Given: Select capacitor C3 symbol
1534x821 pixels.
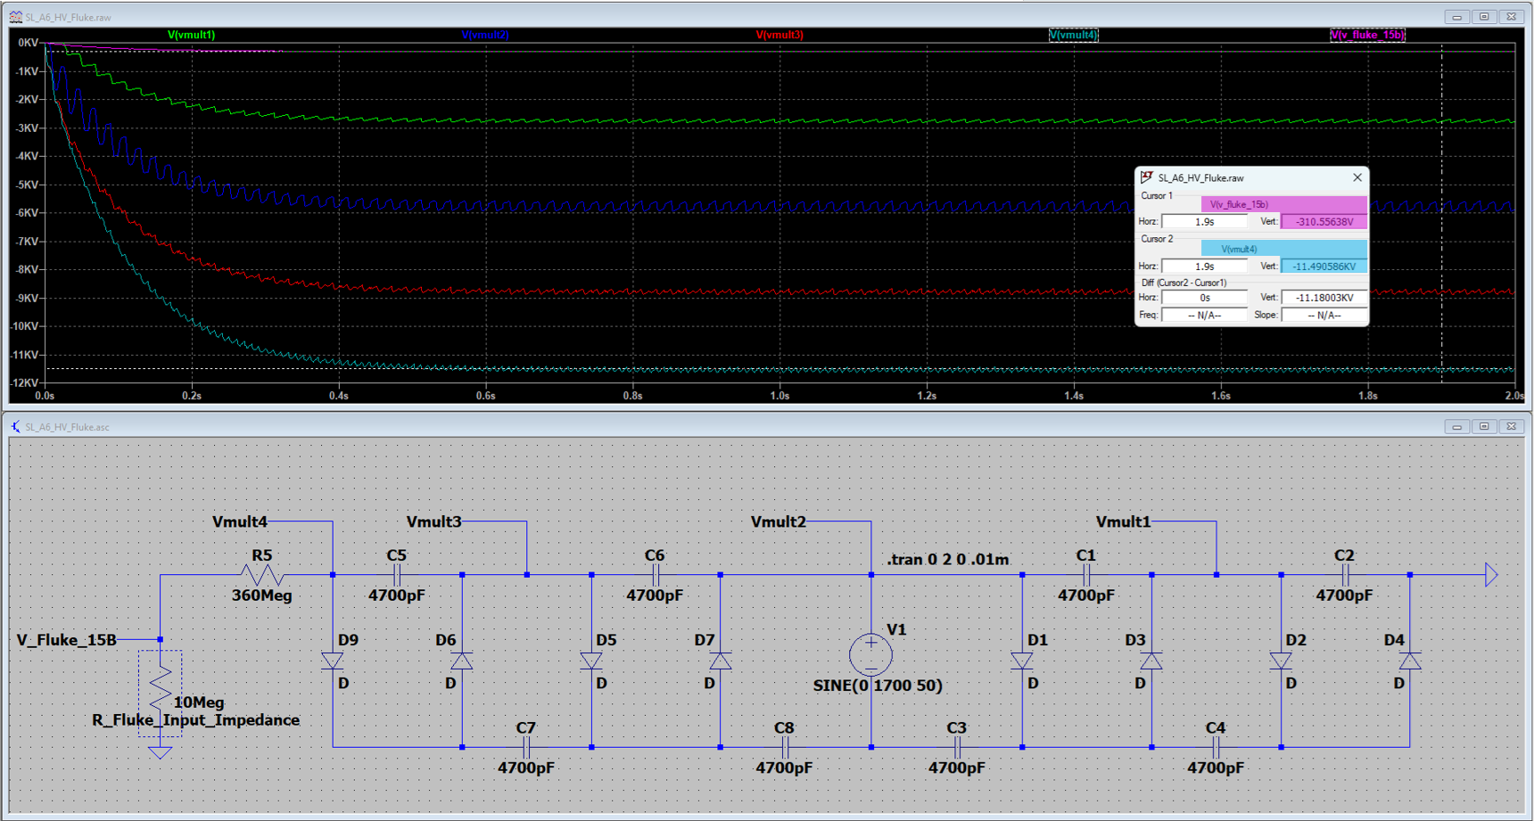Looking at the screenshot, I should point(957,747).
